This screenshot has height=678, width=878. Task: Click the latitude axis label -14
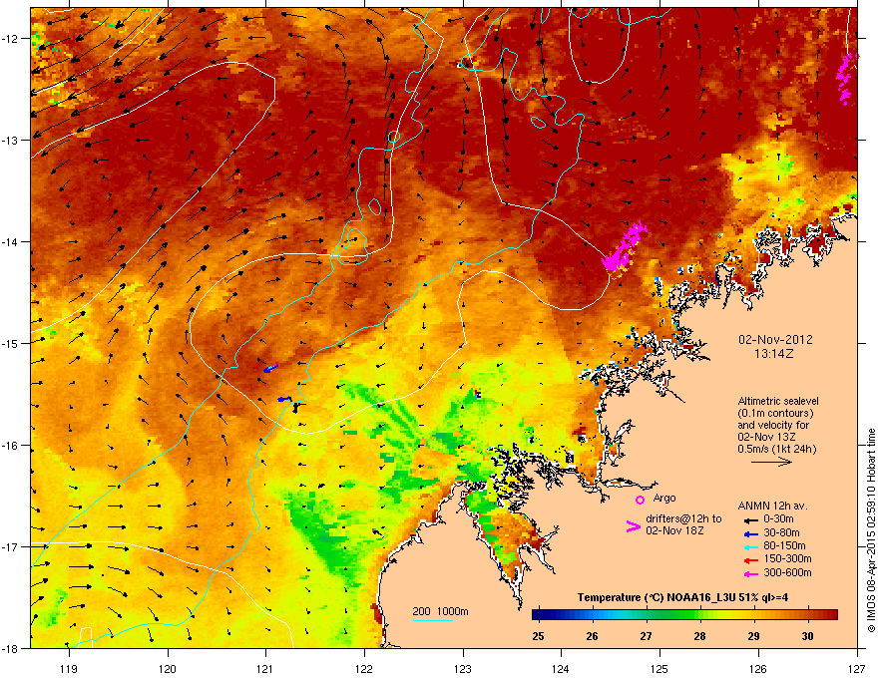click(10, 241)
